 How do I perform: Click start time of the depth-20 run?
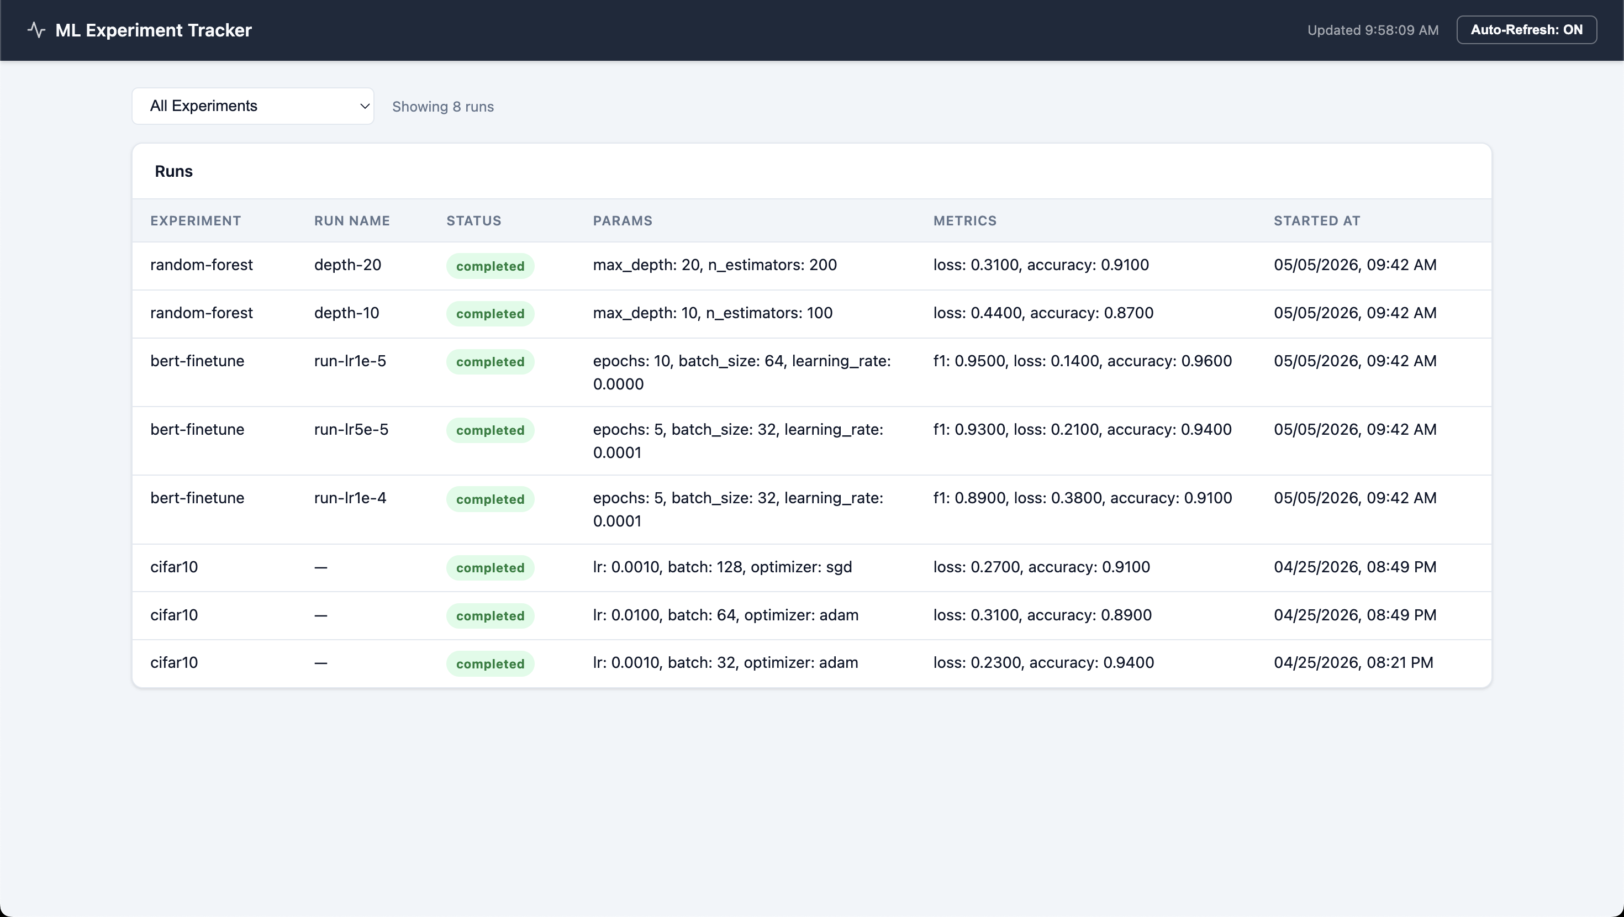1355,265
